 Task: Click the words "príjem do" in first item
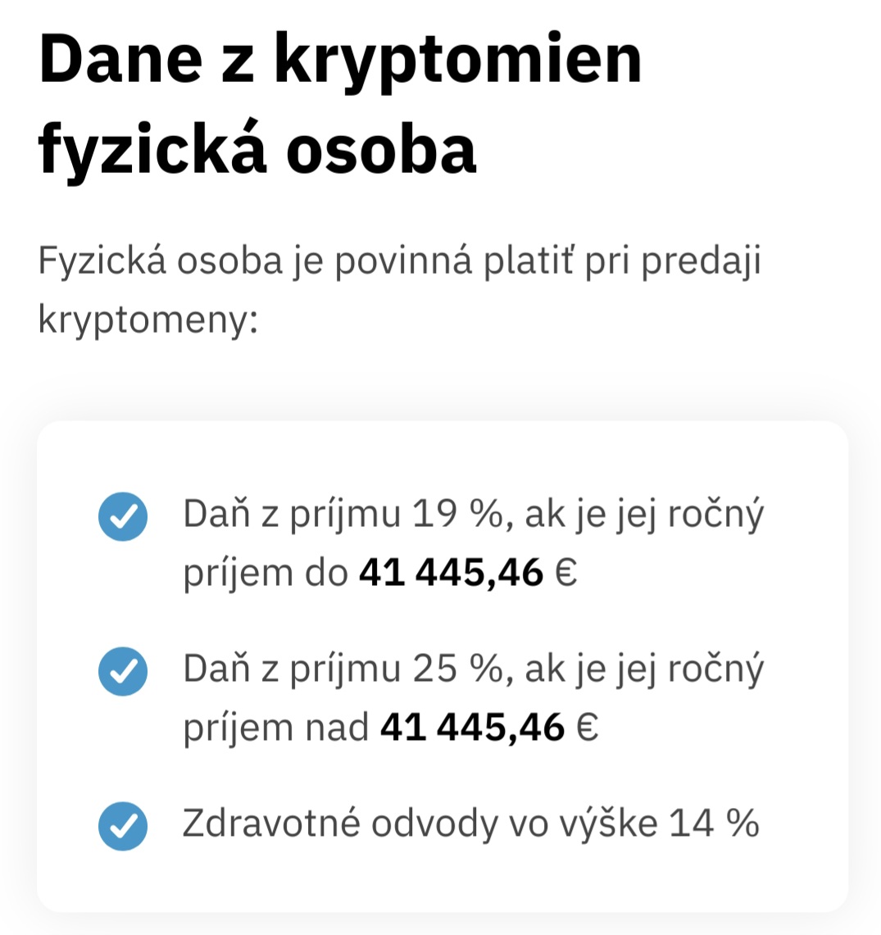[266, 573]
